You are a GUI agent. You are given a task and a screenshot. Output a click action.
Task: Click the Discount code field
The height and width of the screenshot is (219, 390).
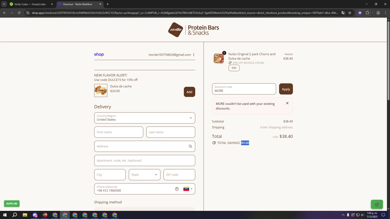coord(244,89)
